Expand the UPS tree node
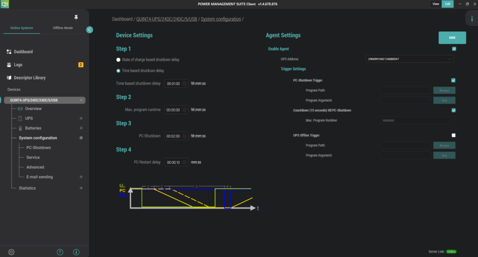 coord(81,118)
